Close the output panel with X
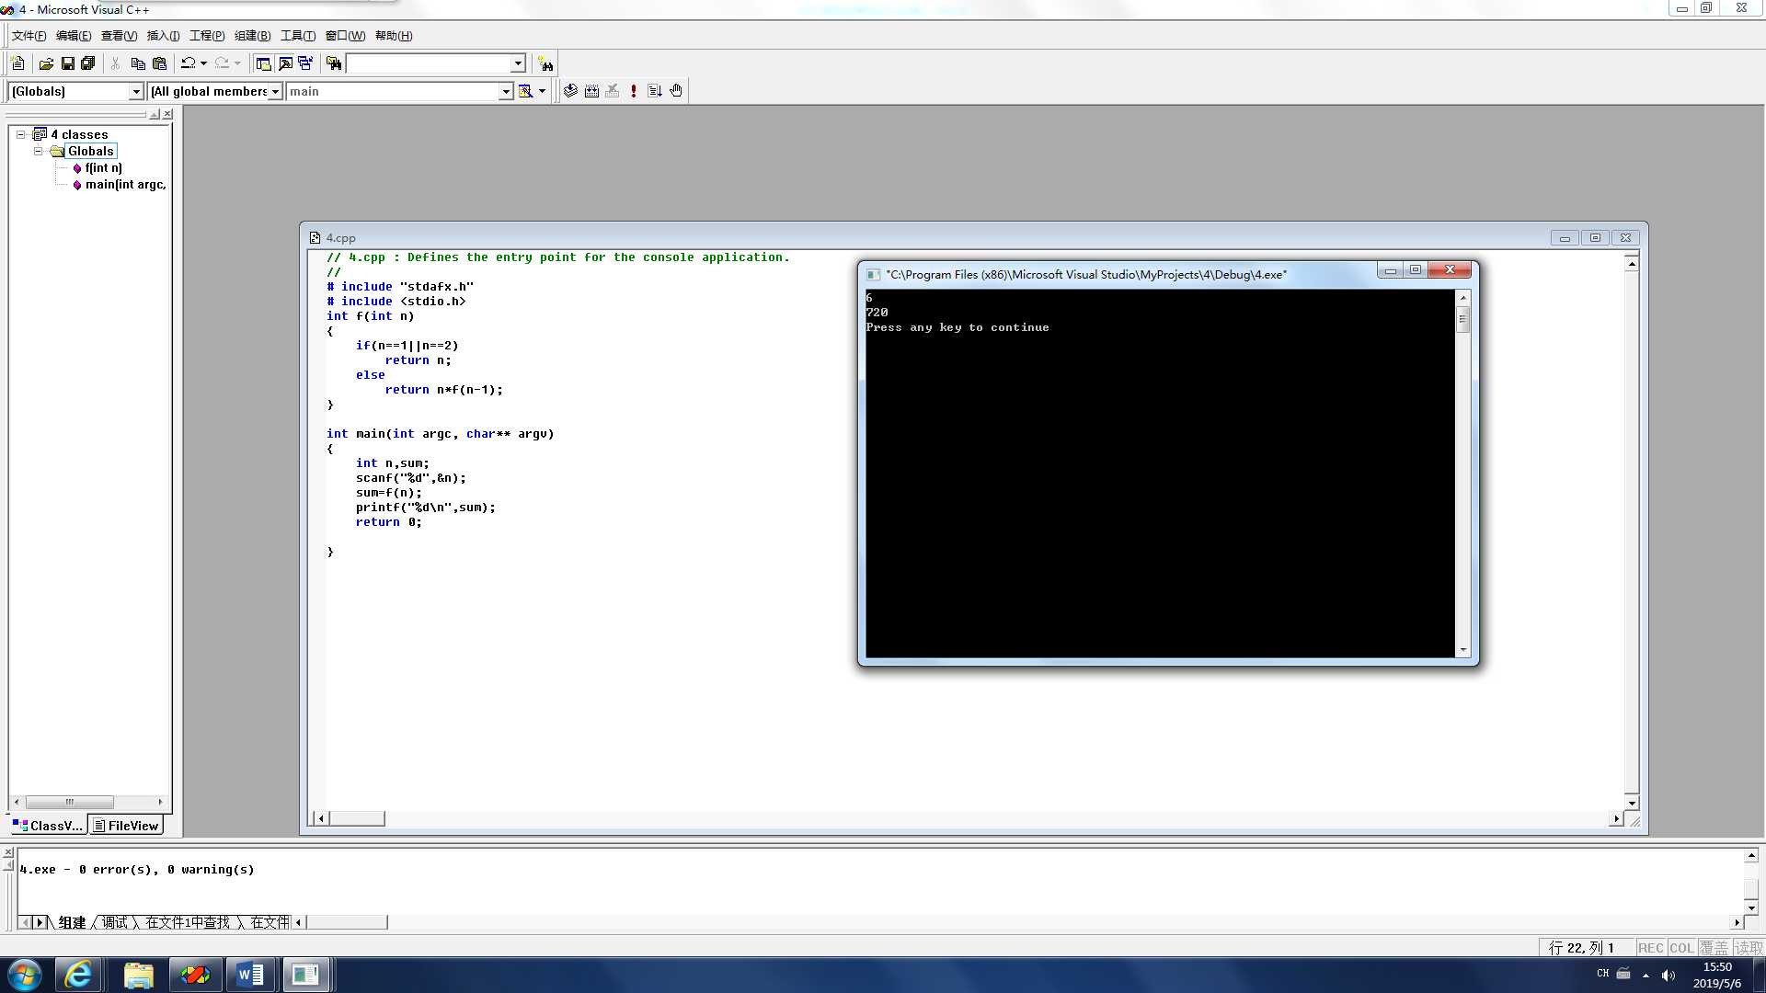 8,852
